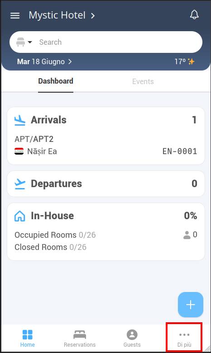The image size is (211, 353).
Task: Open the Departures card
Action: click(x=106, y=184)
